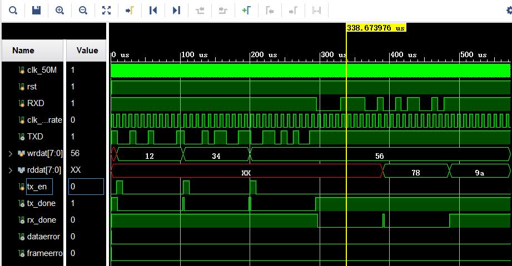Viewport: 512px width, 266px height.
Task: Select the clk_50M signal
Action: pos(41,70)
